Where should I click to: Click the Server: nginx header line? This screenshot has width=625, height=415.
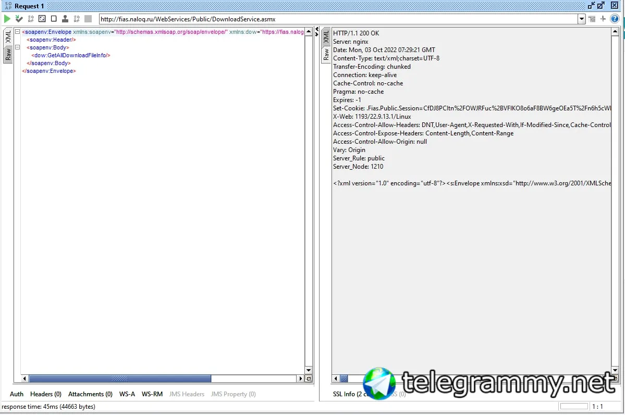point(350,42)
